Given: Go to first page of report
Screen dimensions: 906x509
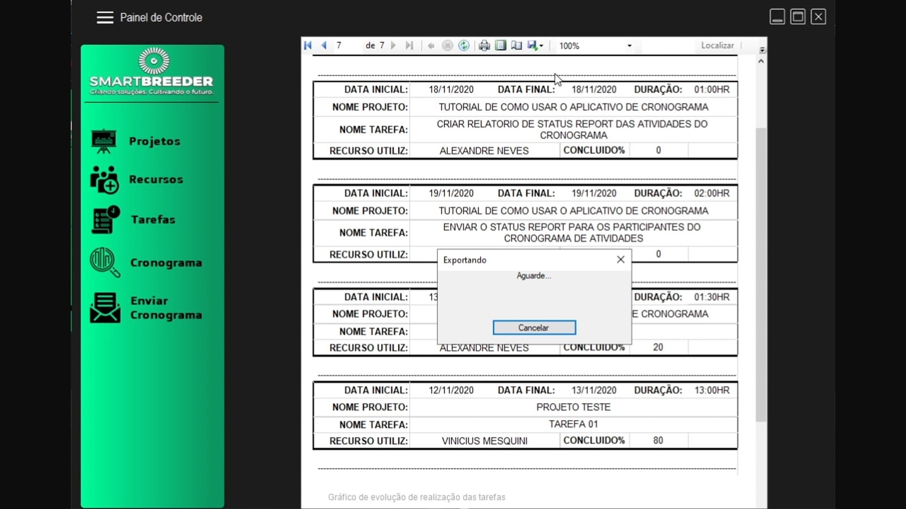Looking at the screenshot, I should click(308, 46).
